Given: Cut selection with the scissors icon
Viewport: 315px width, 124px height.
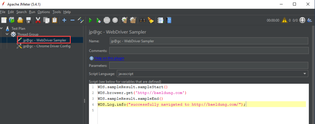Looking at the screenshot, I should [x=38, y=20].
